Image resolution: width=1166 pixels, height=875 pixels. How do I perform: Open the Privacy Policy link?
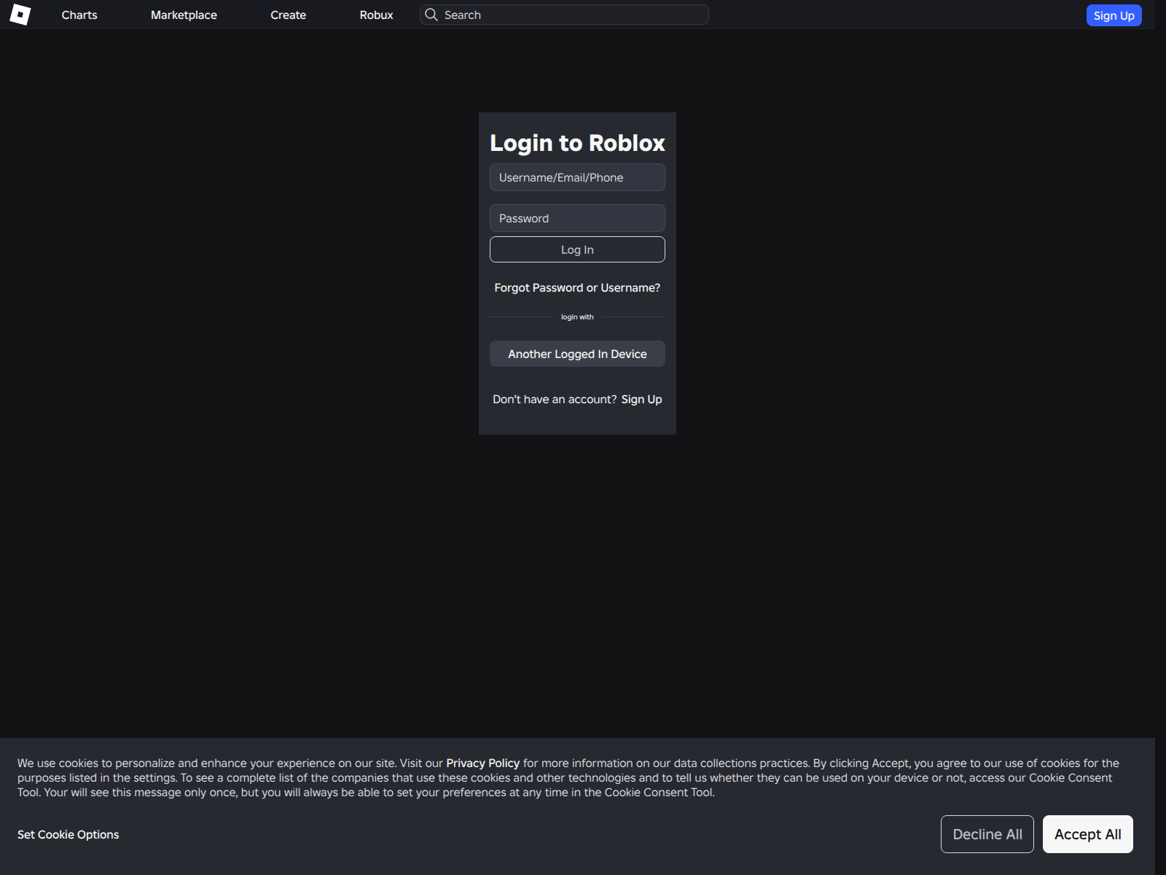coord(482,763)
